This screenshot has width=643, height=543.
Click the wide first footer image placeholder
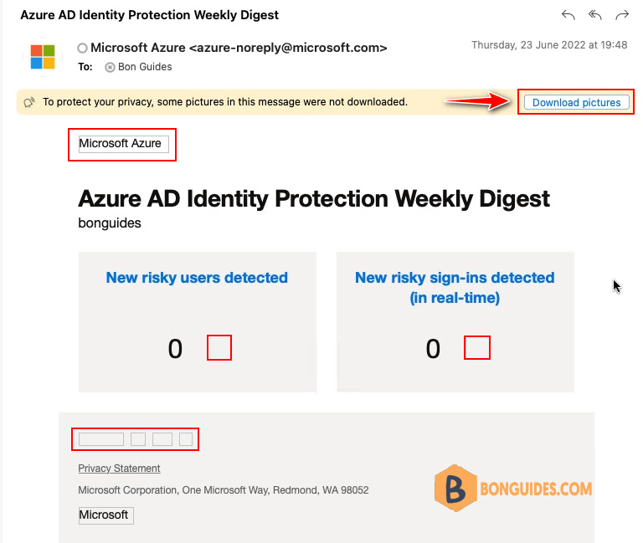click(100, 439)
